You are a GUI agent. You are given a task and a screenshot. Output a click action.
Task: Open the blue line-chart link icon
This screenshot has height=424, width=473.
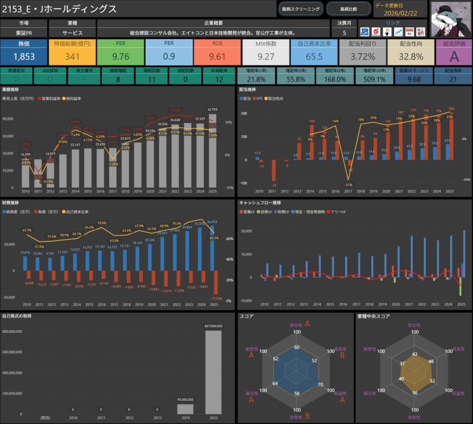(397, 31)
